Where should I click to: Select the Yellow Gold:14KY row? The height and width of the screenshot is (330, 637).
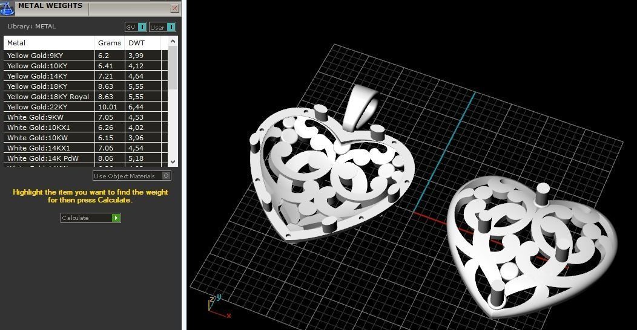coord(86,76)
